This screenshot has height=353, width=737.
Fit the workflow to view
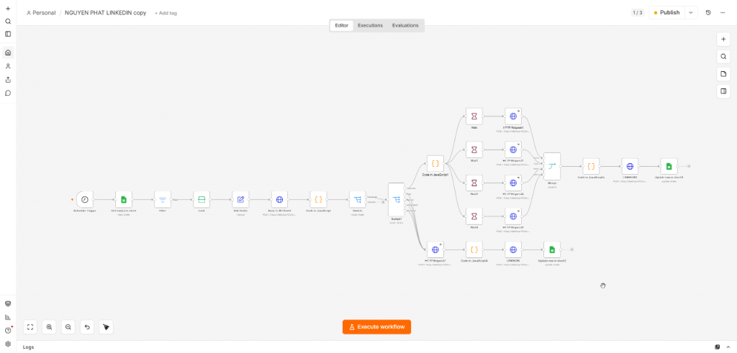pyautogui.click(x=30, y=326)
